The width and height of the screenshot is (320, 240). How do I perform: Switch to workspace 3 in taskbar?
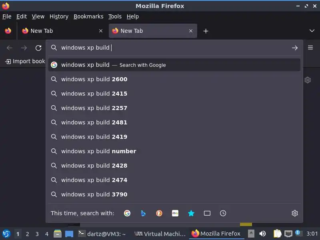tap(37, 234)
